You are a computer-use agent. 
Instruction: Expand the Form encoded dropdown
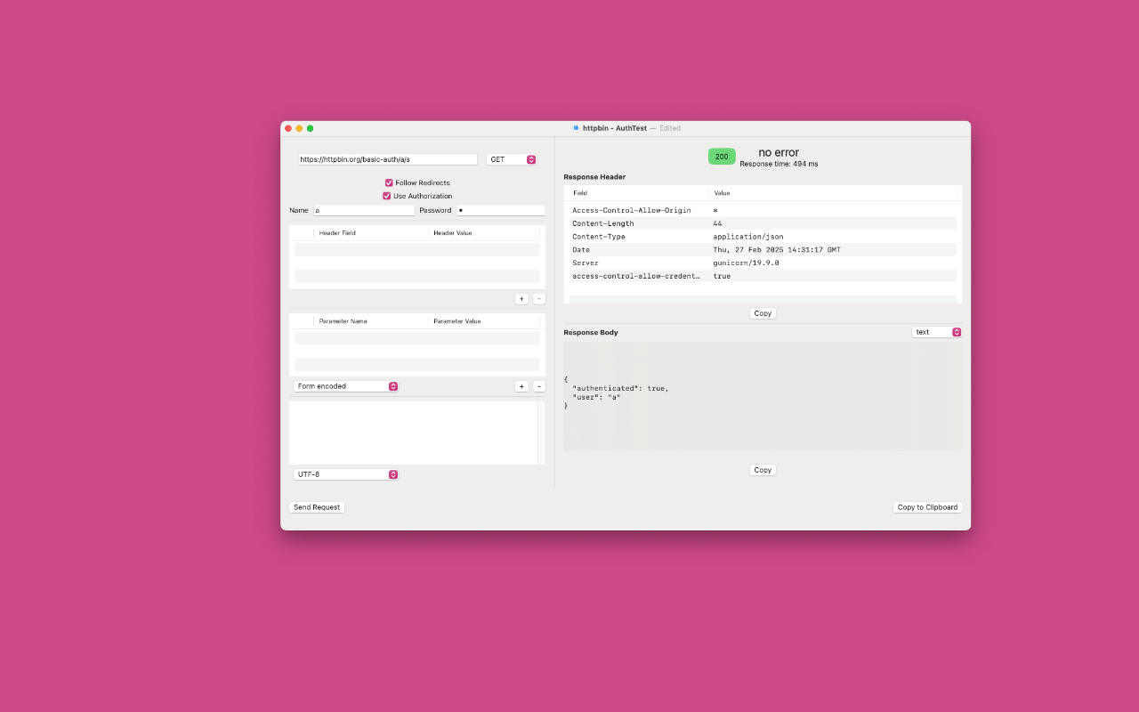point(346,386)
